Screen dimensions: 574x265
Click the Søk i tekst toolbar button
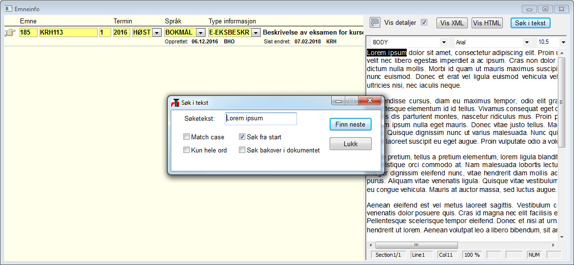point(530,23)
